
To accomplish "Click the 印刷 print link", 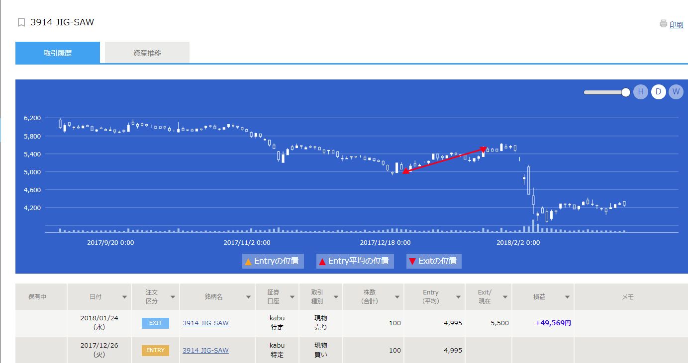I will tap(676, 25).
